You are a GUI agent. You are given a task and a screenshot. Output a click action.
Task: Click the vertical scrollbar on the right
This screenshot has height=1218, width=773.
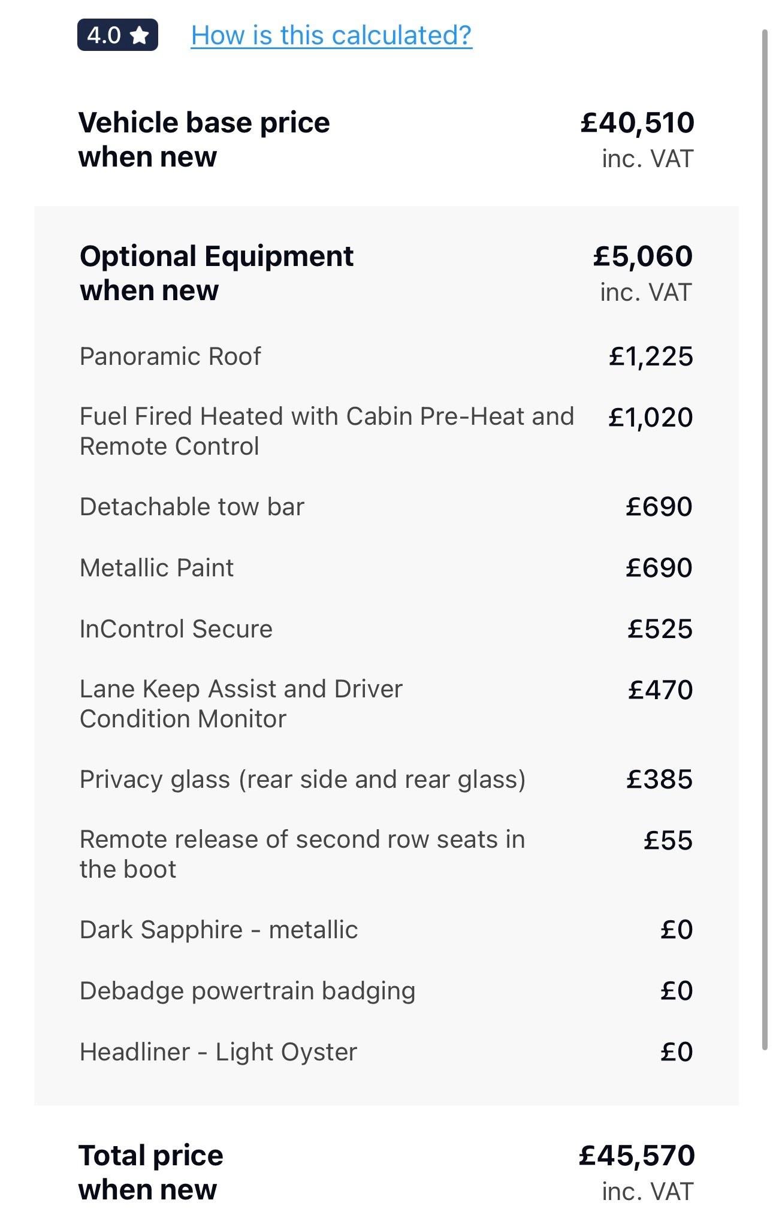pos(765,539)
